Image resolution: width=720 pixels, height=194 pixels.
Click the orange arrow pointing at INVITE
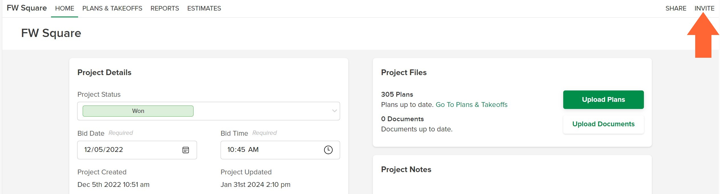coord(703,35)
